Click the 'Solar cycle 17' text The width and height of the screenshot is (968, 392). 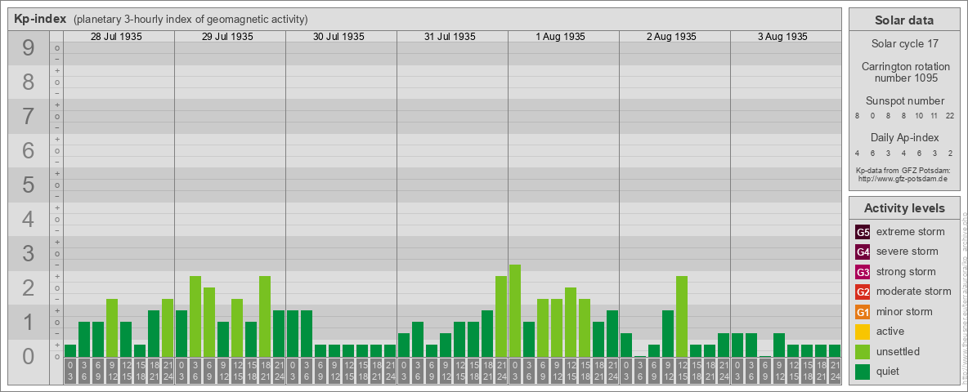click(904, 44)
